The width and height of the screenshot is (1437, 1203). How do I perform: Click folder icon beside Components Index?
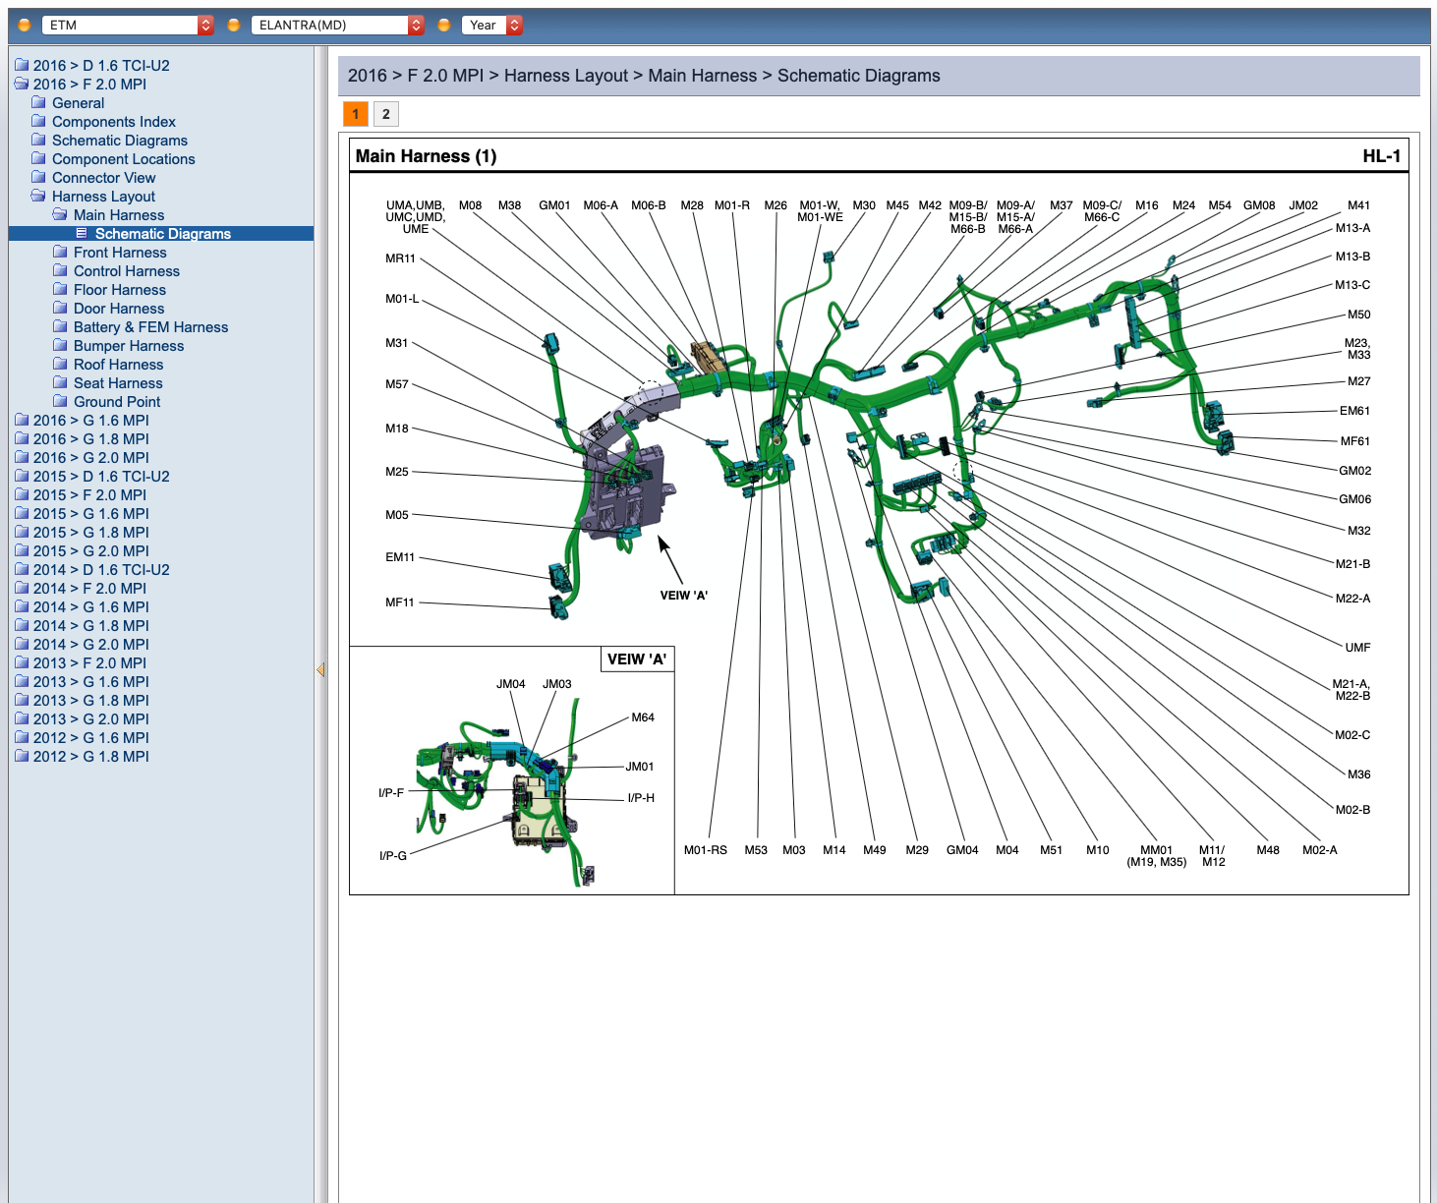(38, 121)
